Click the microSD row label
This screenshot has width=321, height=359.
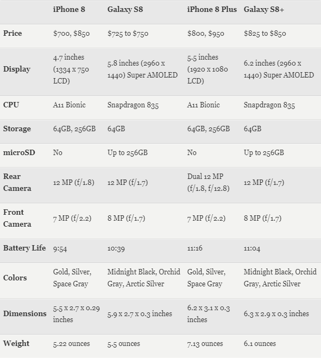pos(19,152)
